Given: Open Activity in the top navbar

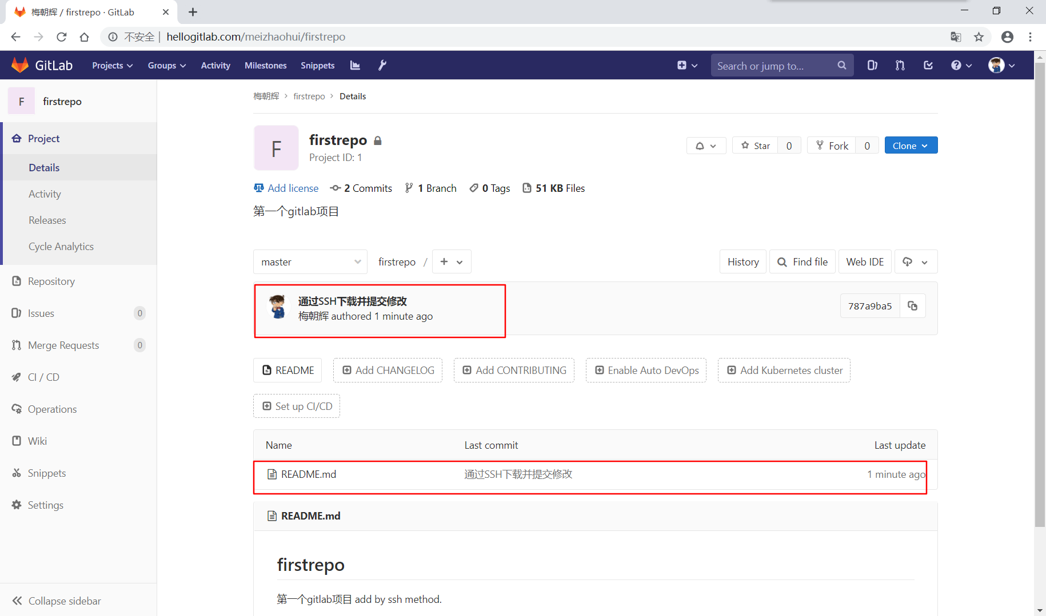Looking at the screenshot, I should [x=215, y=65].
